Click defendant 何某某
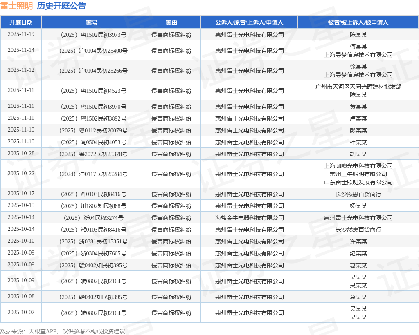 pos(358,47)
